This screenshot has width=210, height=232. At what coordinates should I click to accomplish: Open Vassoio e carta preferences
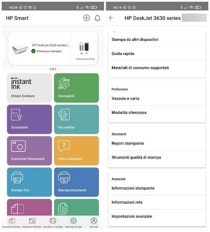pyautogui.click(x=157, y=99)
